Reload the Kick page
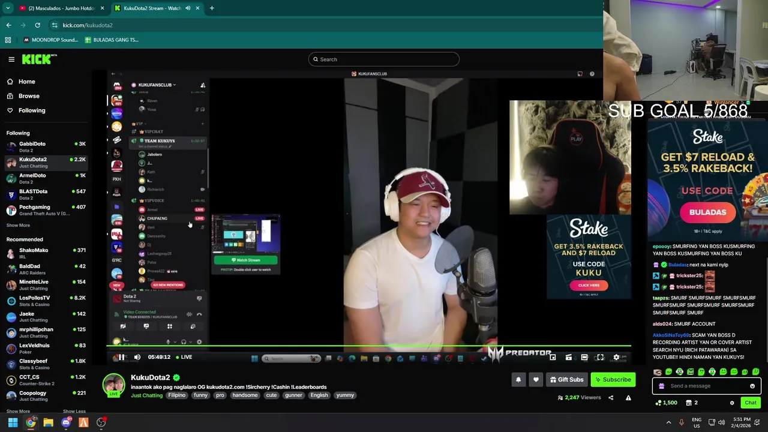 click(x=37, y=25)
